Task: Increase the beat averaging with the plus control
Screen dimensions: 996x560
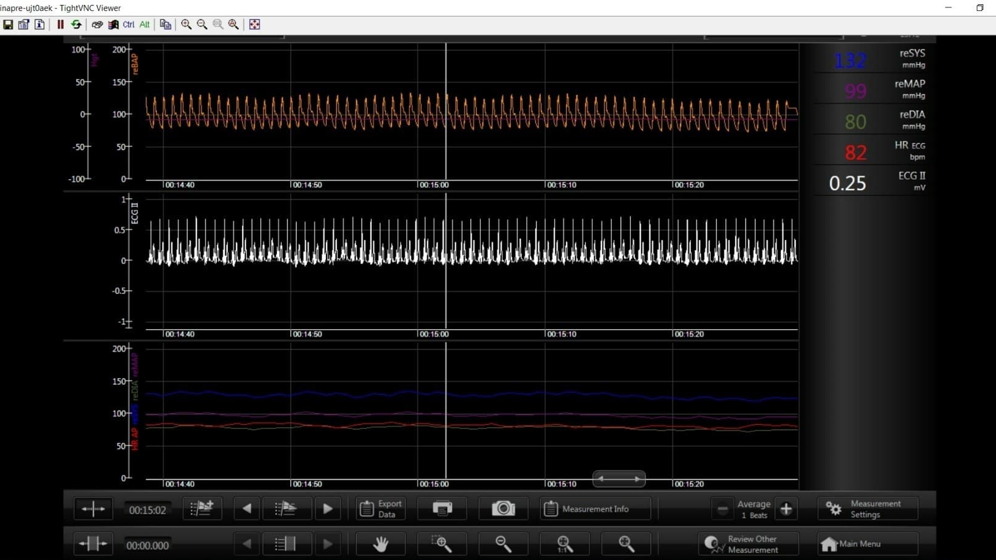Action: point(787,509)
